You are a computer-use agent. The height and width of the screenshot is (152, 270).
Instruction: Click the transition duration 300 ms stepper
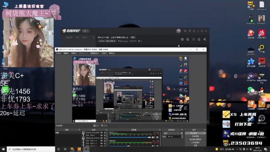pyautogui.click(x=182, y=136)
